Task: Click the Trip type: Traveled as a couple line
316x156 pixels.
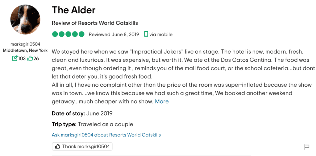Action: pyautogui.click(x=92, y=124)
